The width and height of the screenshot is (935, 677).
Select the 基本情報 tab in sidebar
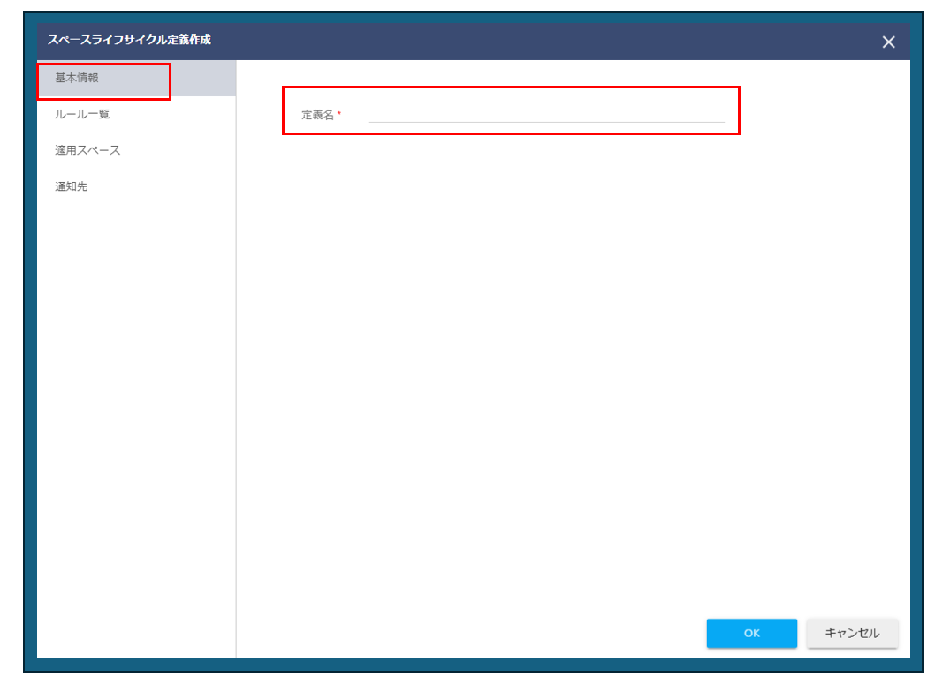pos(78,78)
